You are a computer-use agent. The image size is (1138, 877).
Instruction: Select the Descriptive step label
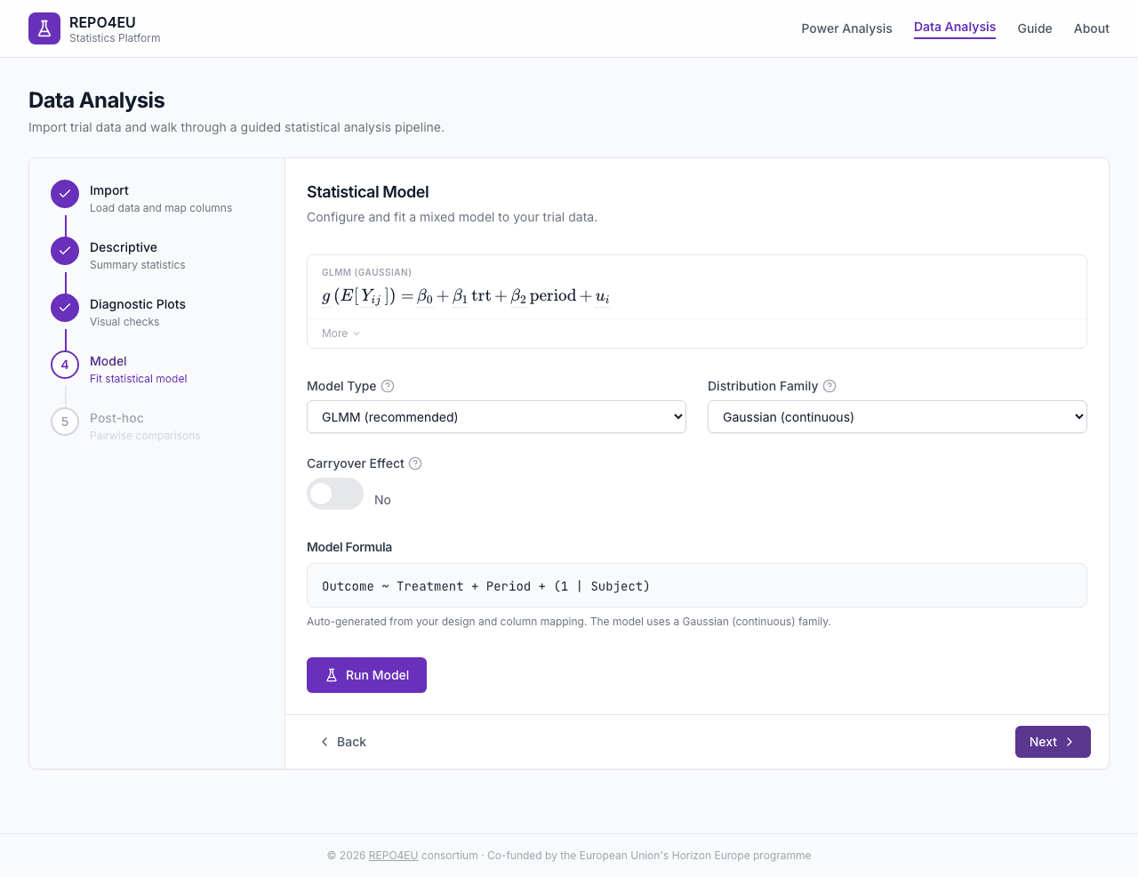pyautogui.click(x=124, y=247)
